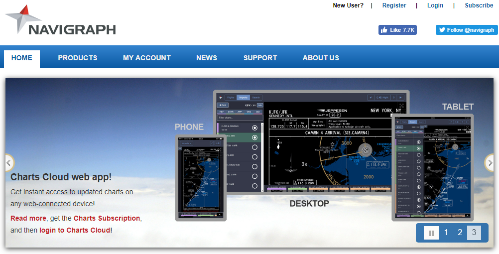Click the TABLET label in the banner
The image size is (499, 254).
tap(458, 107)
